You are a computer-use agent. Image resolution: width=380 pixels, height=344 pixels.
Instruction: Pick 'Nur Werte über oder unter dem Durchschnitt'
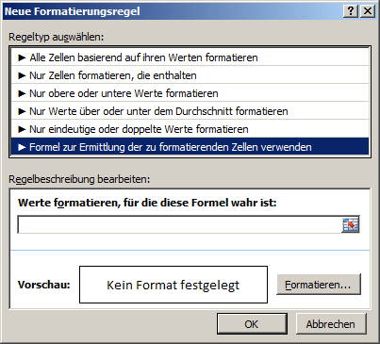click(190, 111)
